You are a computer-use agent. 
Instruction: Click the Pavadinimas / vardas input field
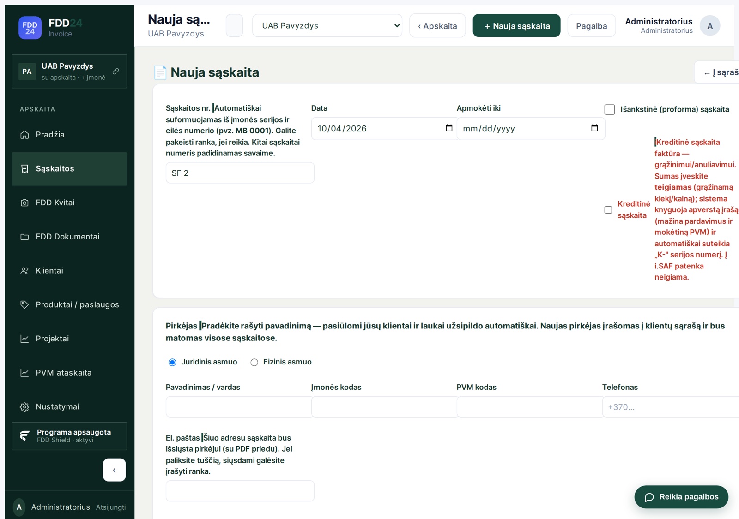tap(239, 407)
